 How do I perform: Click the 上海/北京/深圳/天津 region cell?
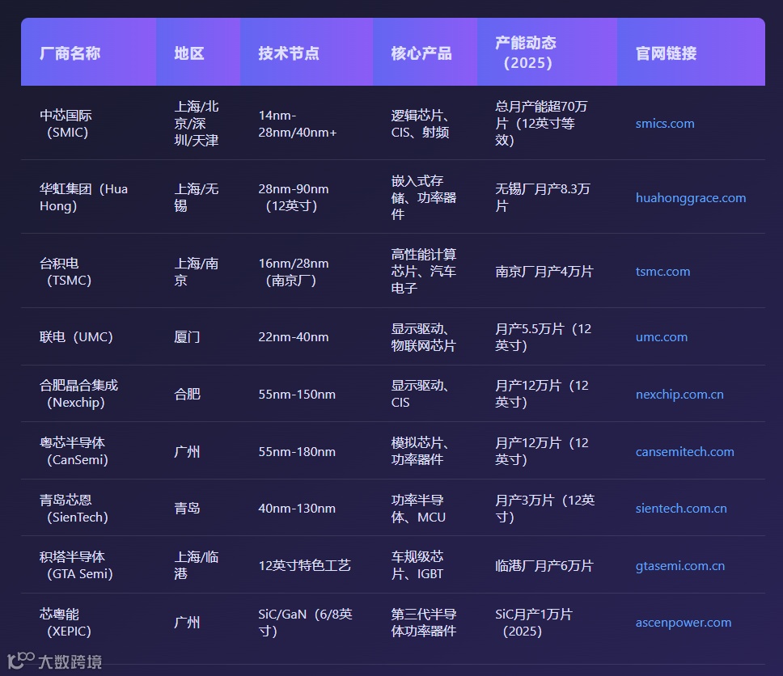198,124
